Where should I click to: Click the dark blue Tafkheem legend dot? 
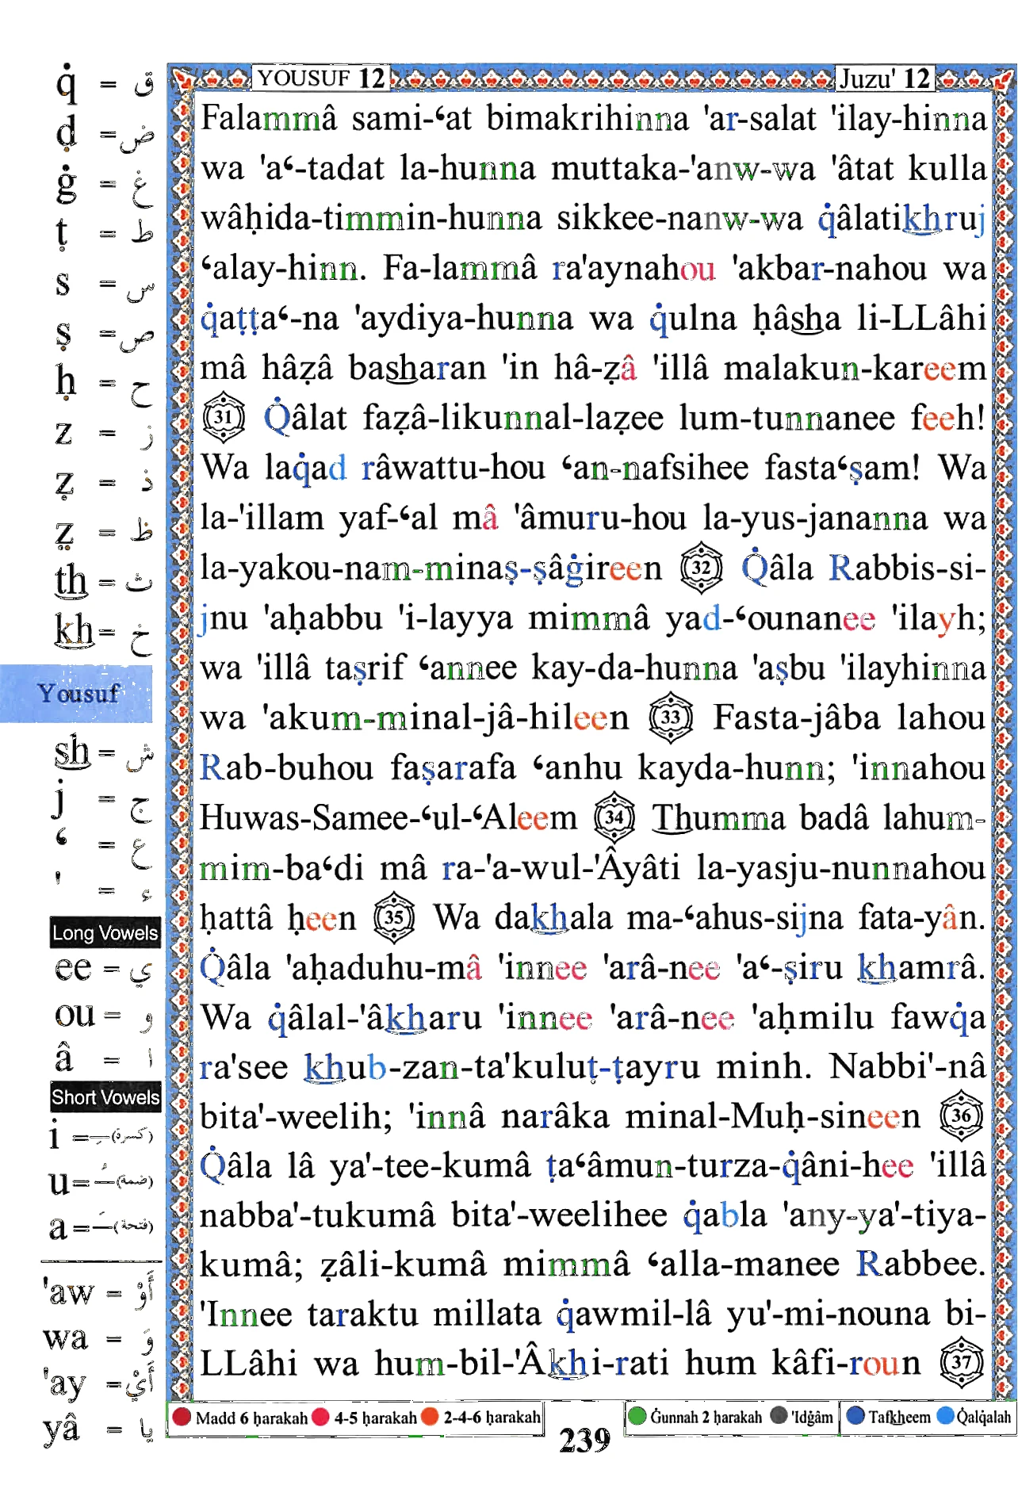click(x=855, y=1415)
